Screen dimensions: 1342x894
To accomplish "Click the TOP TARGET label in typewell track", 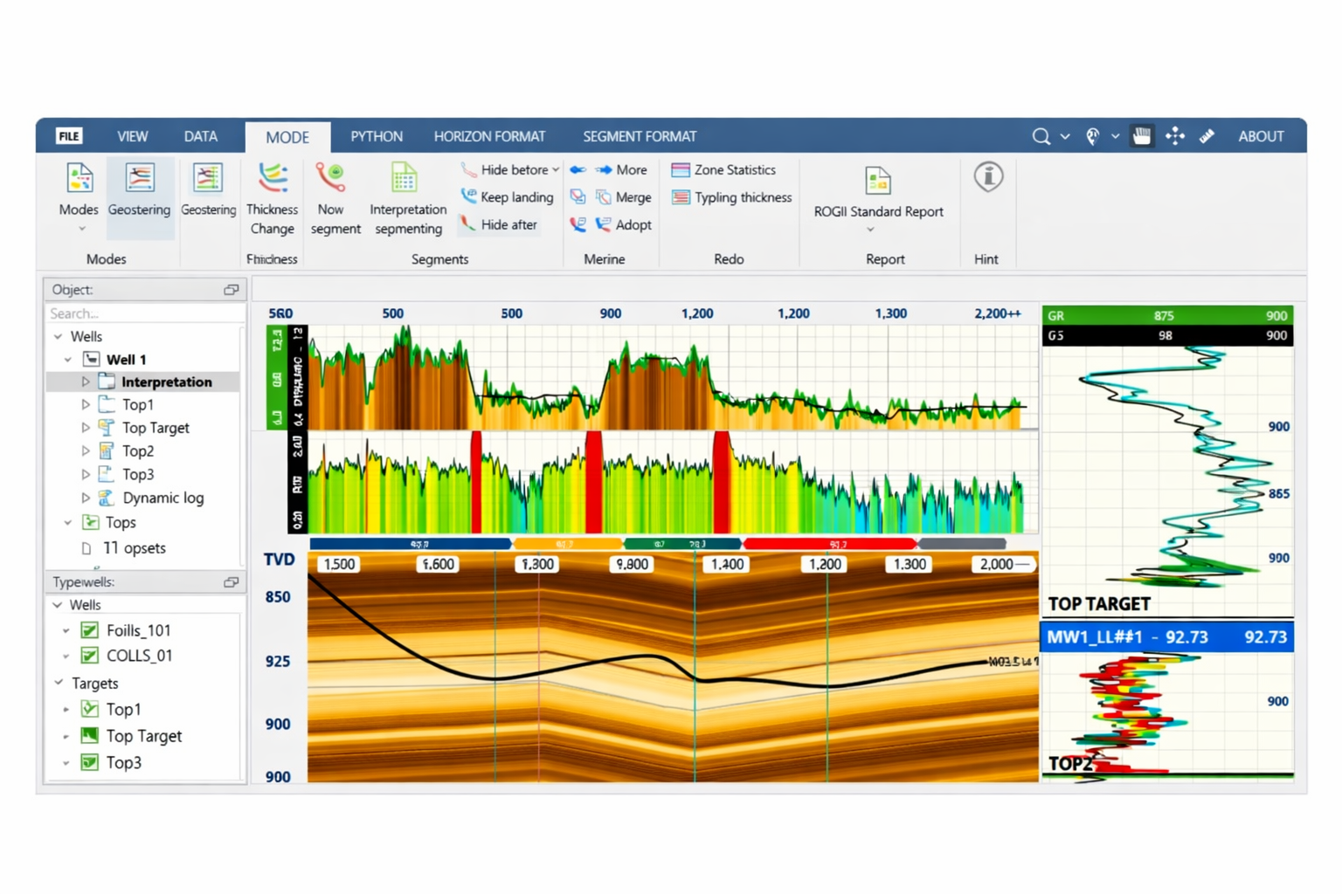I will point(1099,604).
